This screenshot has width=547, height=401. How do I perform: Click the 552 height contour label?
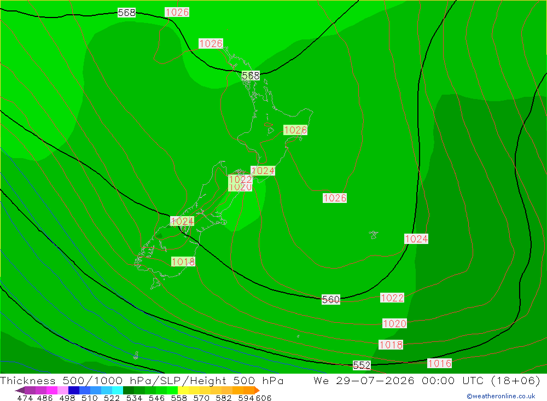point(362,365)
